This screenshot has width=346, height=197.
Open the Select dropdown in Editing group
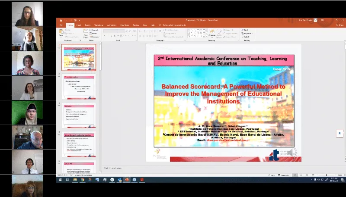click(x=247, y=37)
